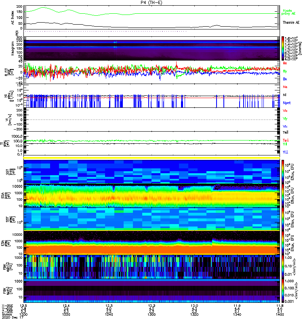
Task: Click the red Bz legend label
Action: point(285,63)
